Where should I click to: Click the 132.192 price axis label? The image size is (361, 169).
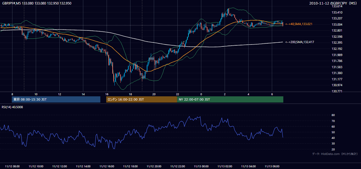pyautogui.click(x=337, y=49)
